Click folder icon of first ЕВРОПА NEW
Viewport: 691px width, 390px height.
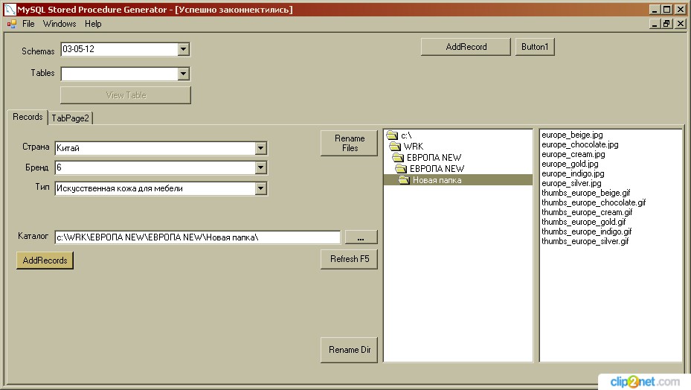[399, 158]
